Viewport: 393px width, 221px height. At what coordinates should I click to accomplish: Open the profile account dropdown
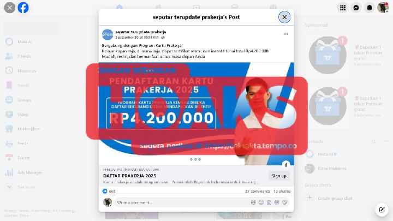point(383,8)
